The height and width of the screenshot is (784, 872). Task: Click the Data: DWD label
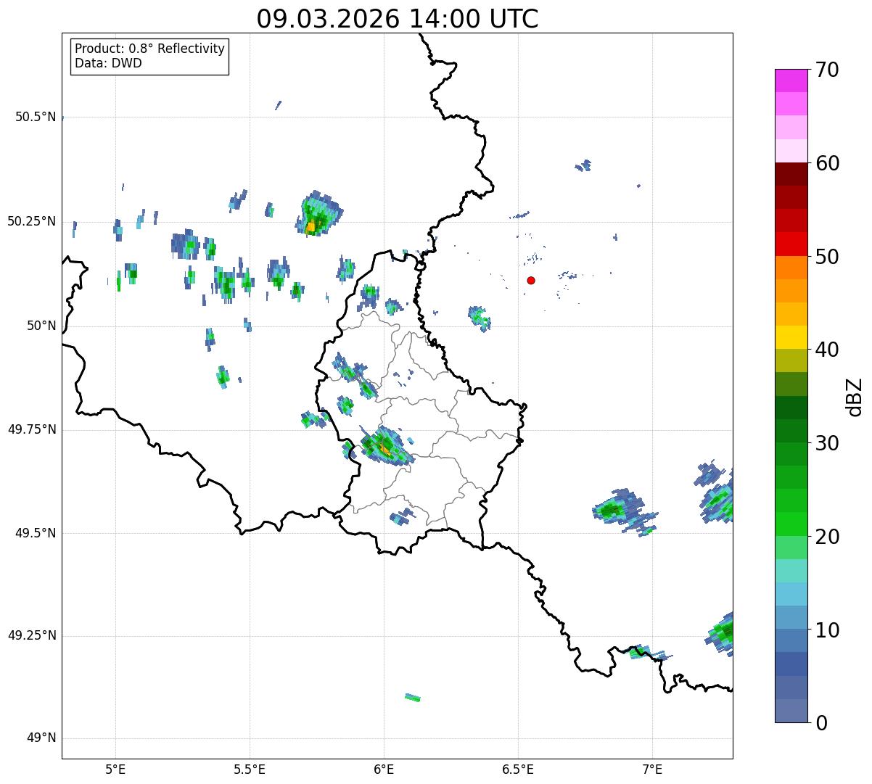click(x=108, y=63)
